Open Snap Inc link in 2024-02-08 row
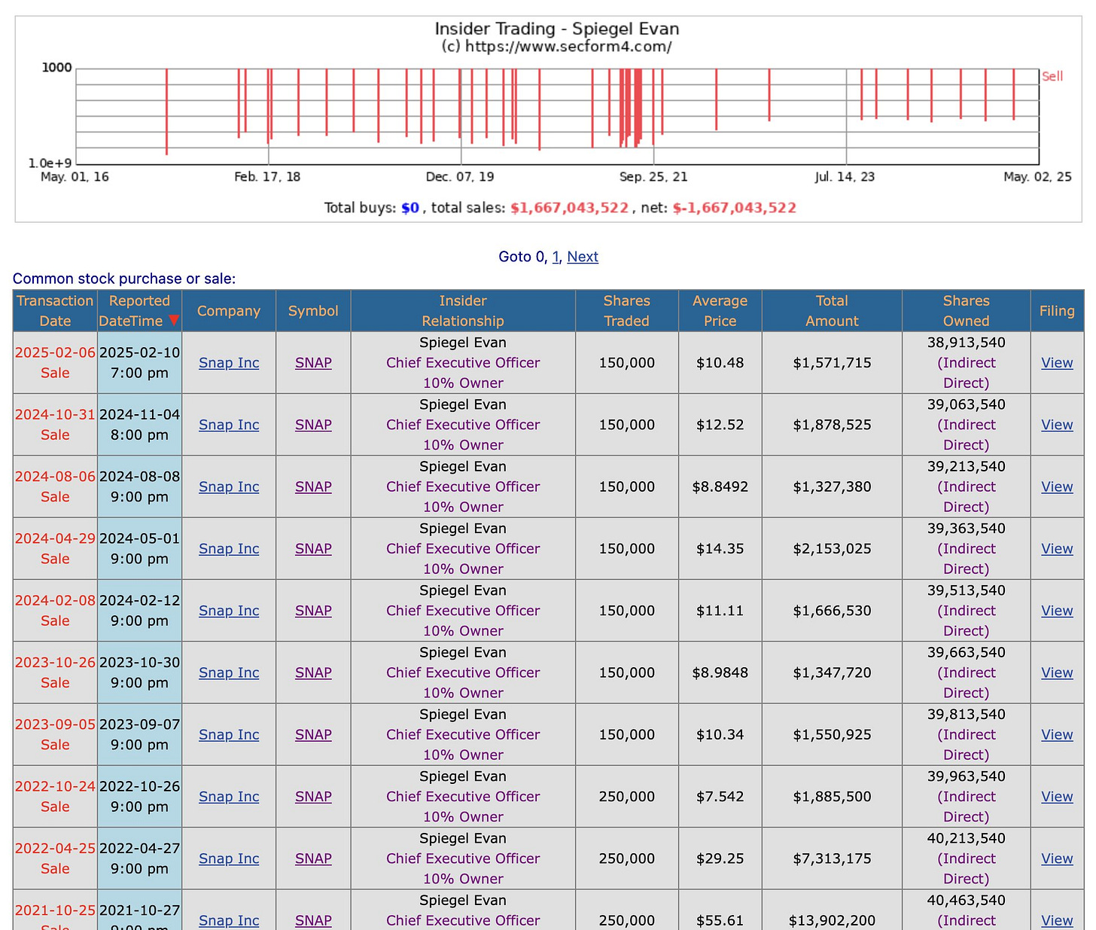The height and width of the screenshot is (930, 1096). point(229,611)
